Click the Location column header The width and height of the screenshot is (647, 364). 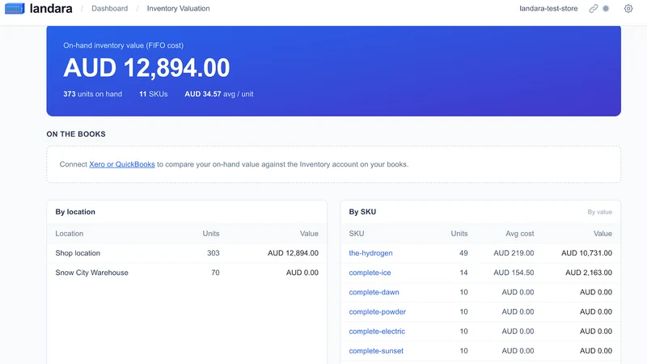70,234
